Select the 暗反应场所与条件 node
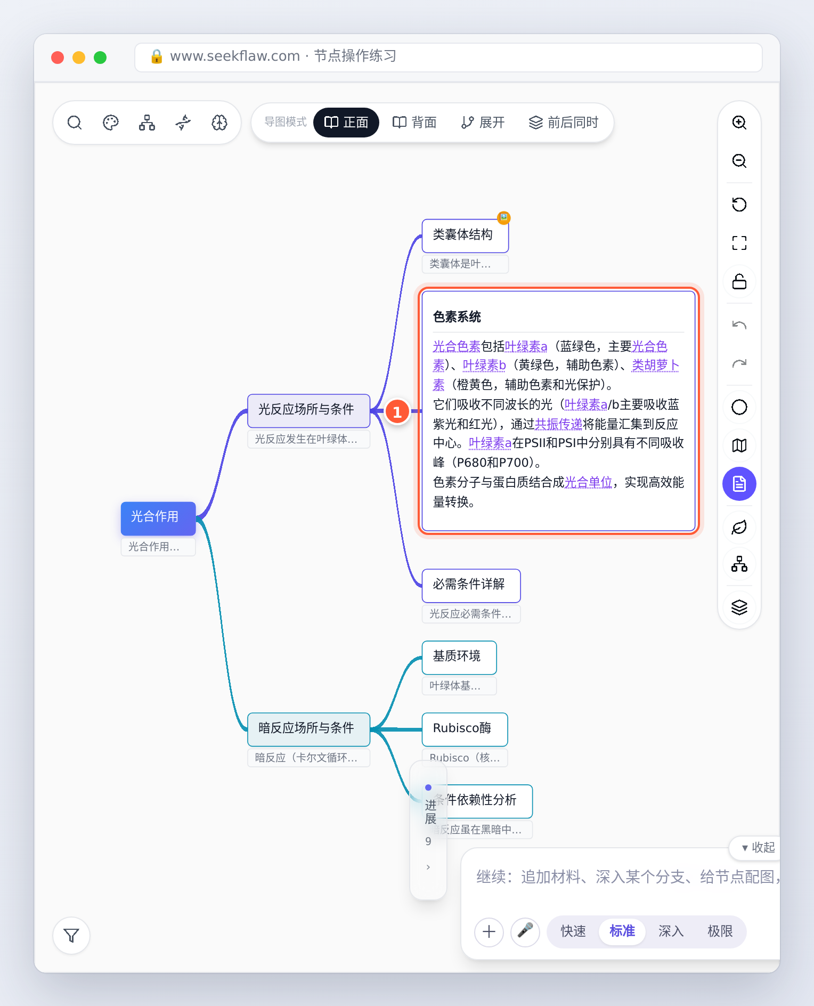Viewport: 814px width, 1006px height. click(x=309, y=729)
